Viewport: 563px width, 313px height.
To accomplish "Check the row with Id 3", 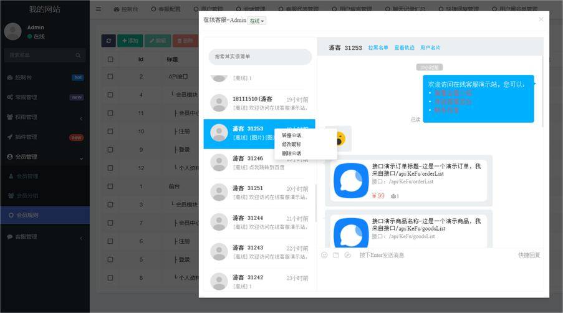I will [x=110, y=205].
